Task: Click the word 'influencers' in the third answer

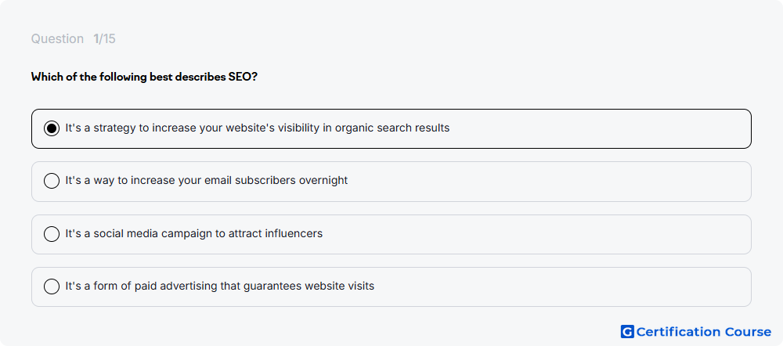Action: [294, 233]
